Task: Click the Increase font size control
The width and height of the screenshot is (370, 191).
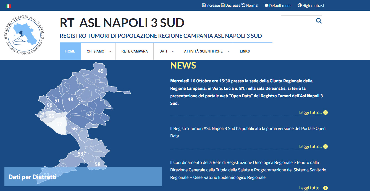Action: click(211, 6)
